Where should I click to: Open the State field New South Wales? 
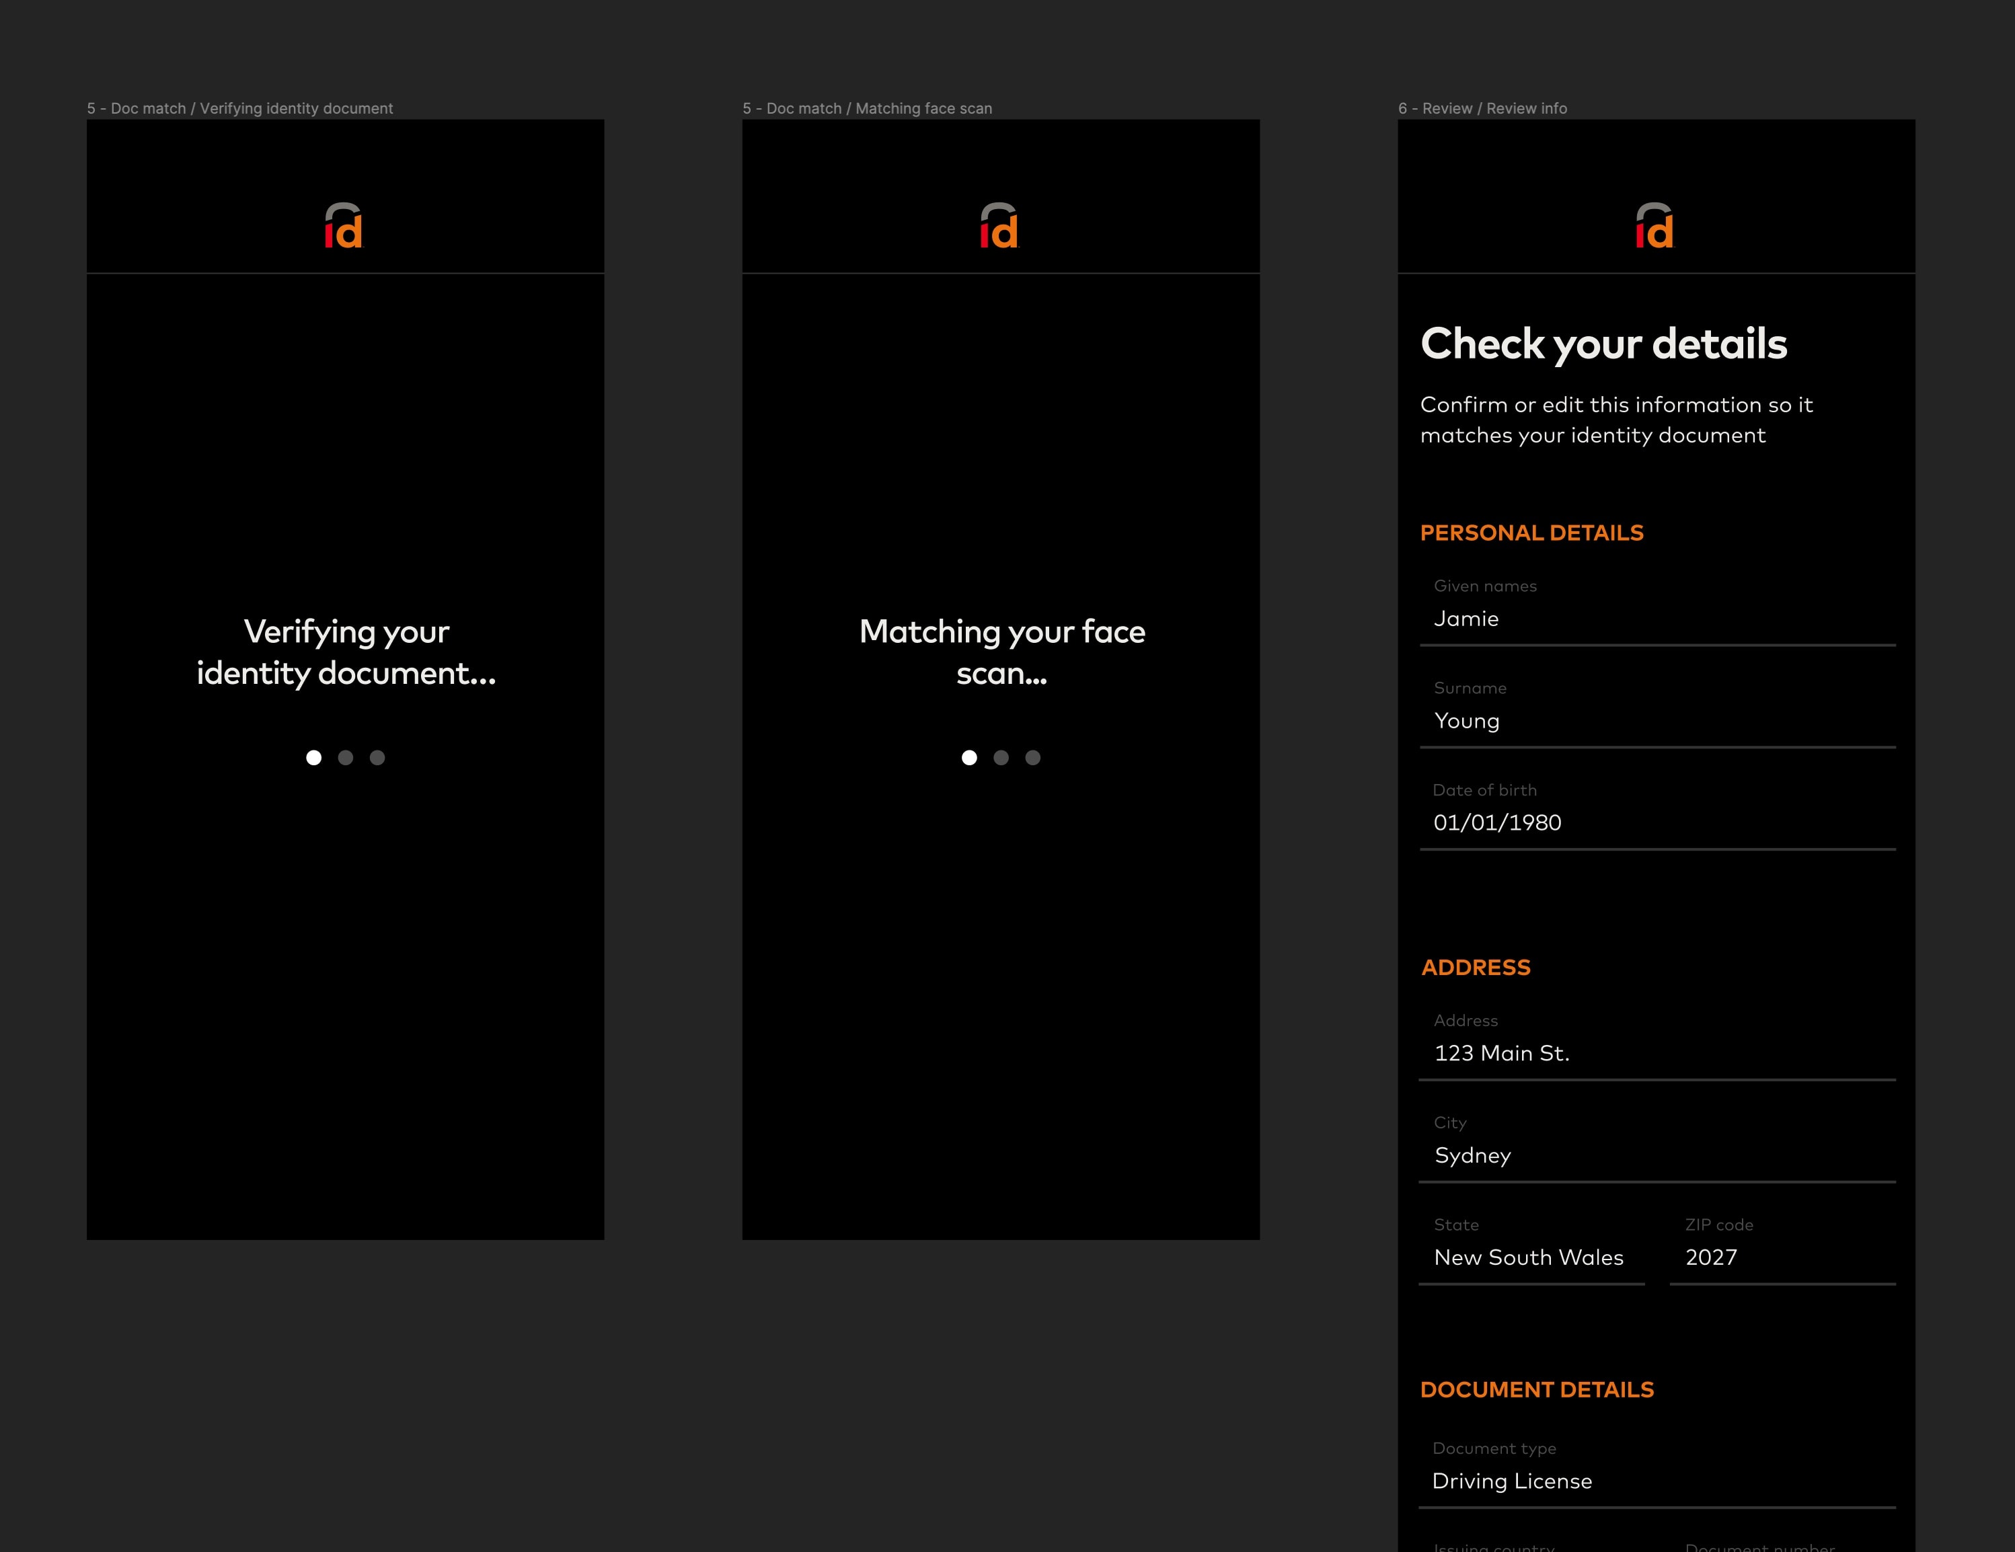[1529, 1257]
